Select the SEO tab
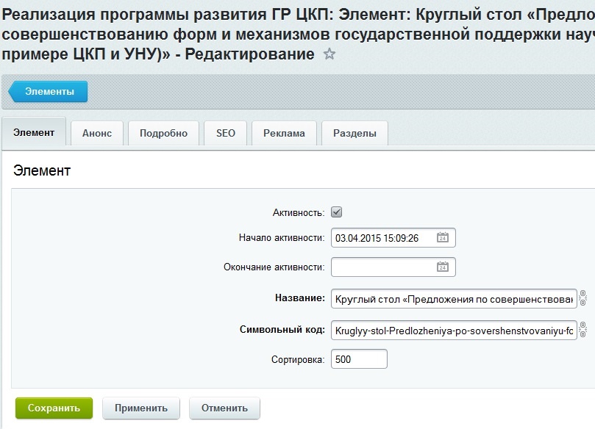 tap(225, 133)
